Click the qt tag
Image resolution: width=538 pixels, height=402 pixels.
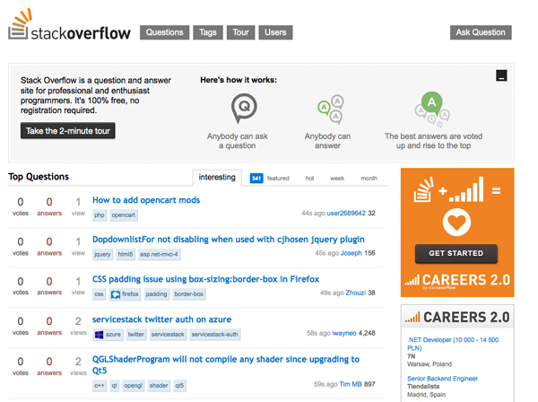(x=114, y=386)
